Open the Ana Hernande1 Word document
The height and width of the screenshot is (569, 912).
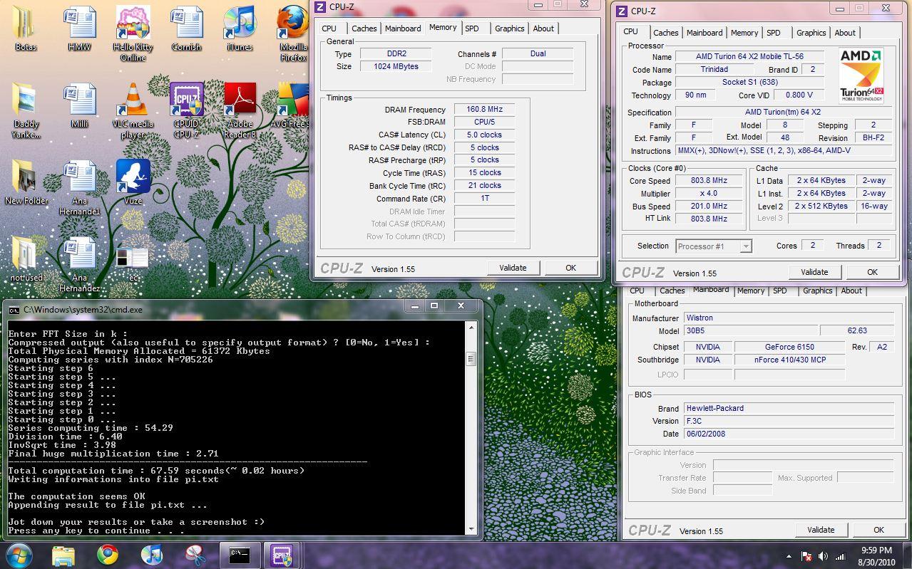click(79, 187)
